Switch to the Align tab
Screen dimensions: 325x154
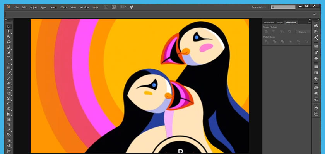pos(280,22)
